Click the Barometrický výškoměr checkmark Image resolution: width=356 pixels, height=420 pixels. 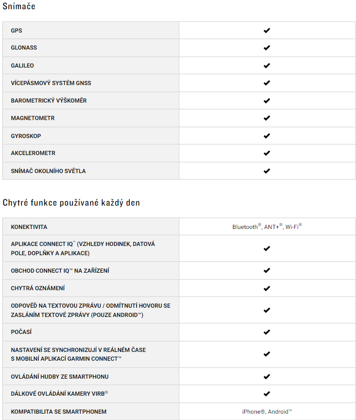[x=267, y=101]
